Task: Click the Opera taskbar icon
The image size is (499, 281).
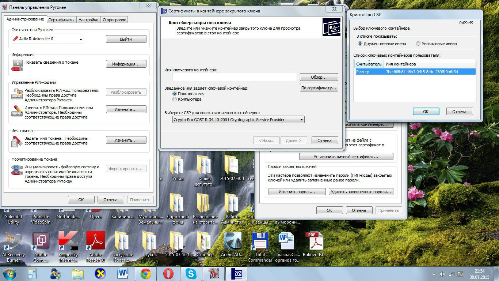Action: point(168,274)
